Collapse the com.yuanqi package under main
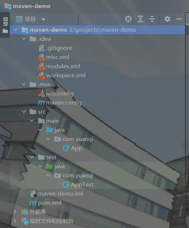 click(48, 139)
